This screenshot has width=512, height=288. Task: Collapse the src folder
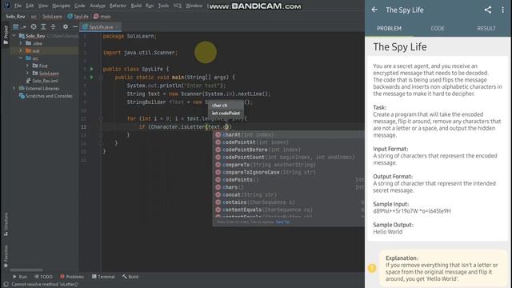click(21, 58)
